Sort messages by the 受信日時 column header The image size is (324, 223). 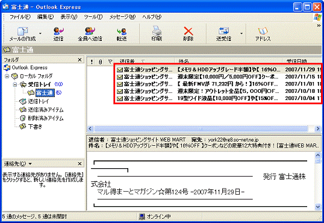tap(302, 61)
